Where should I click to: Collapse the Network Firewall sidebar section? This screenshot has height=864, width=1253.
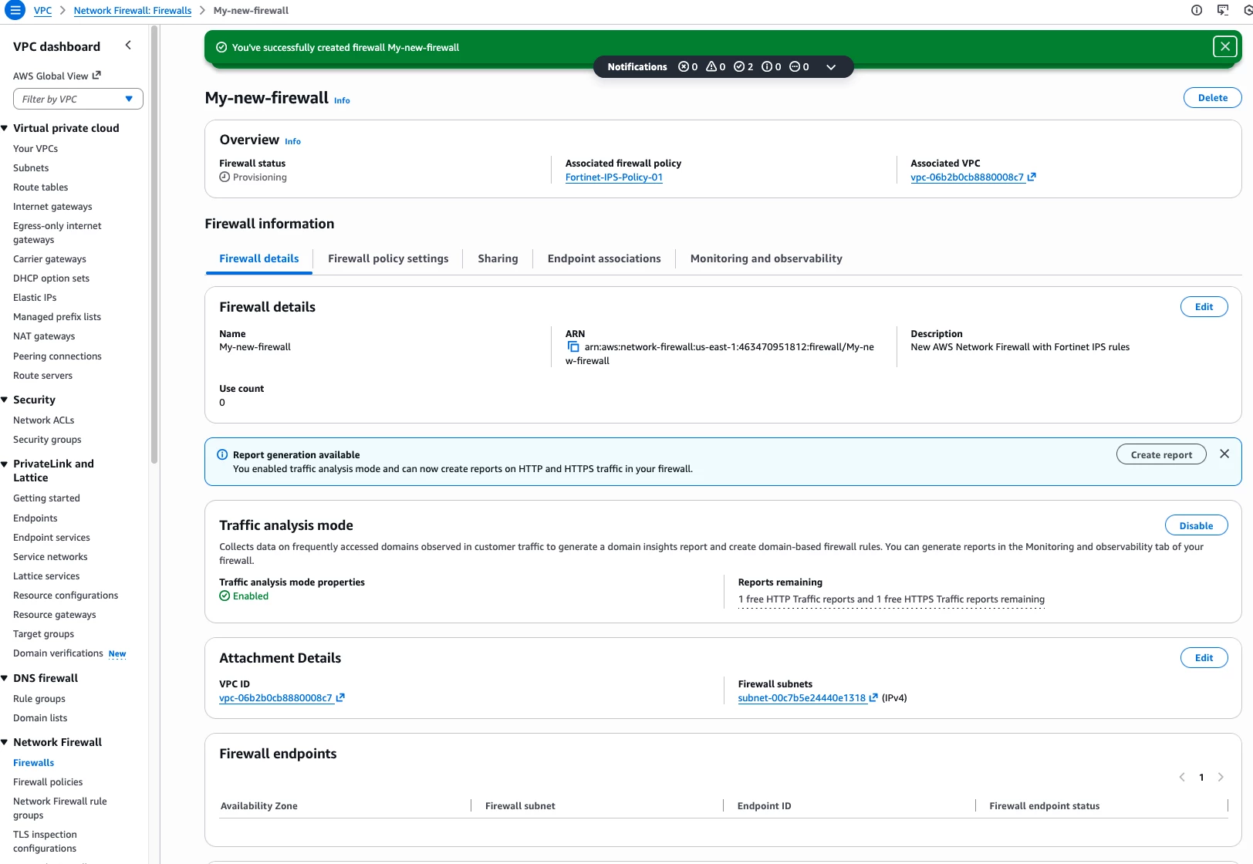click(x=5, y=742)
